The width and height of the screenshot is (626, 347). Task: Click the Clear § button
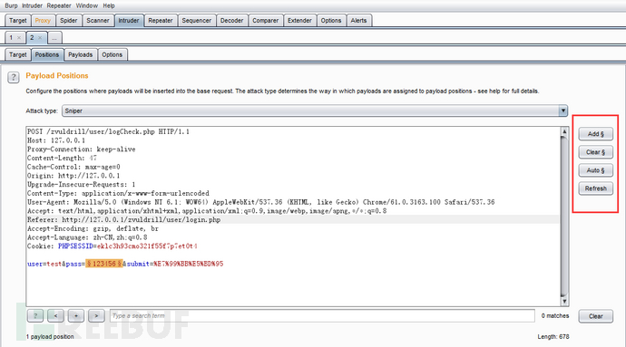click(x=596, y=152)
